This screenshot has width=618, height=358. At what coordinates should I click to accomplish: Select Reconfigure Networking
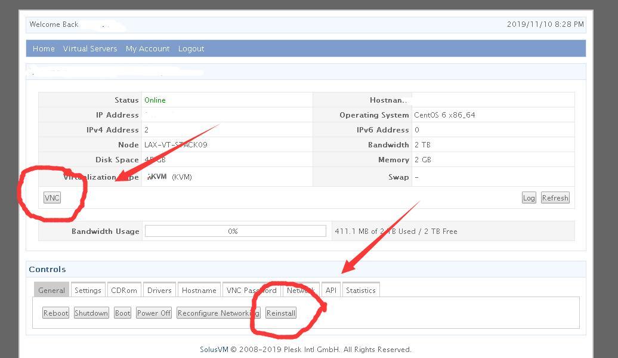pos(218,313)
